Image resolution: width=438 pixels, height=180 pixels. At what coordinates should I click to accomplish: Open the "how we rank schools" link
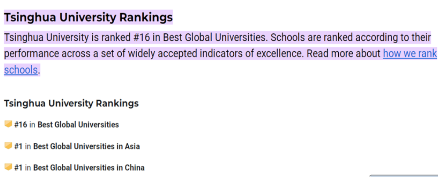[x=409, y=54]
